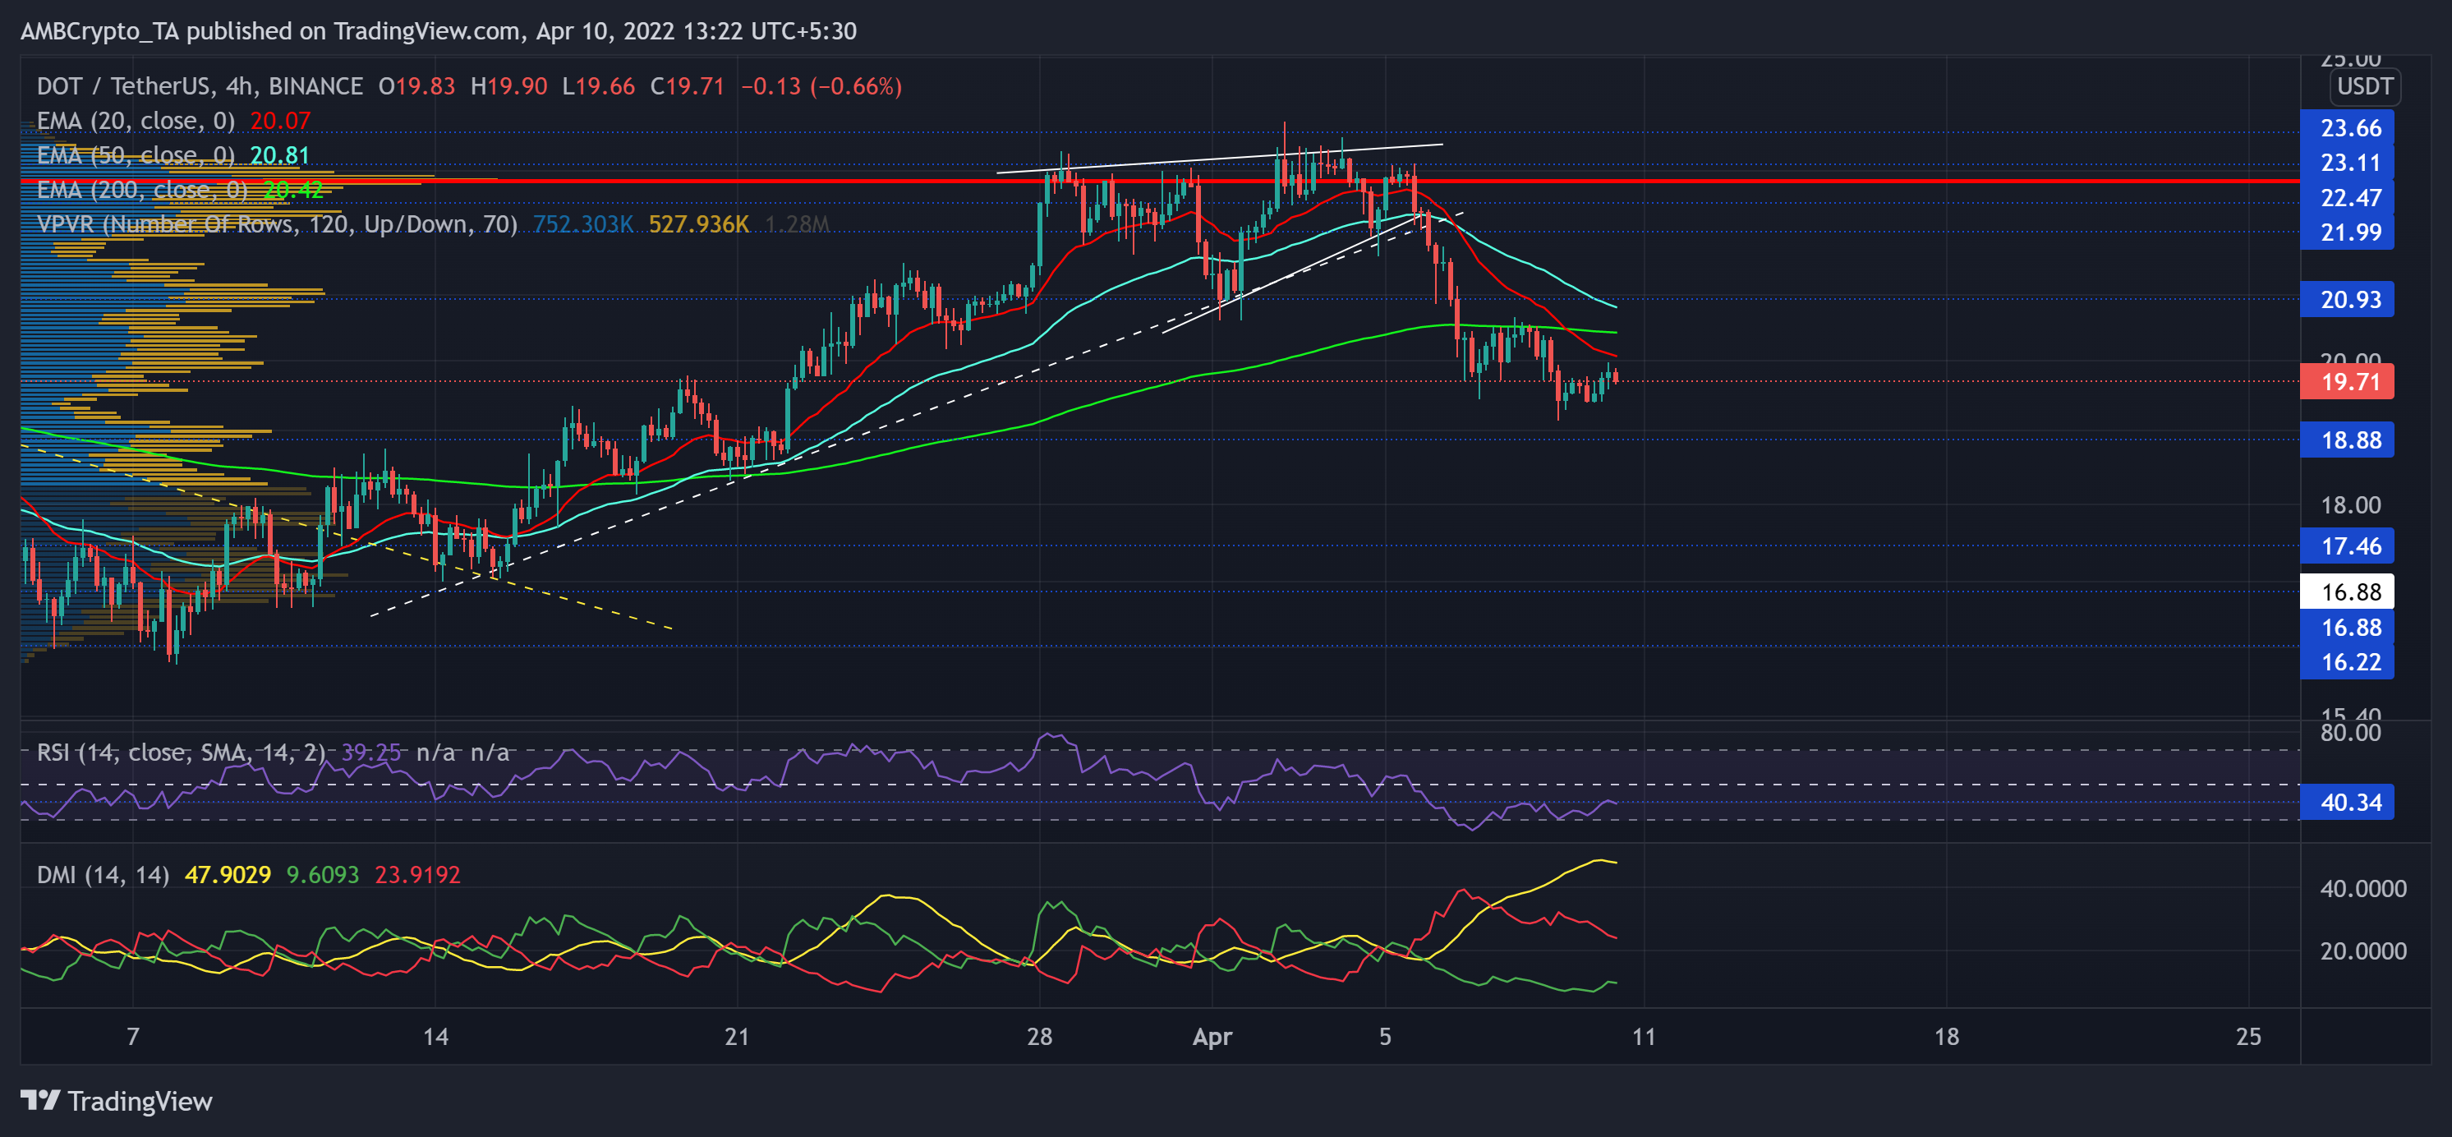Click the DMI 20.0000 axis tick
Image resolution: width=2452 pixels, height=1137 pixels.
[x=2363, y=951]
